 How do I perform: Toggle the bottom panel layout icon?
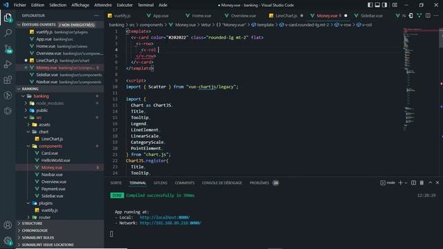click(x=377, y=5)
